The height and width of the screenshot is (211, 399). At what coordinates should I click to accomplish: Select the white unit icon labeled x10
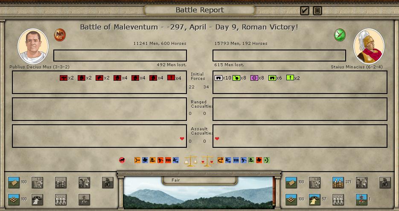[218, 78]
